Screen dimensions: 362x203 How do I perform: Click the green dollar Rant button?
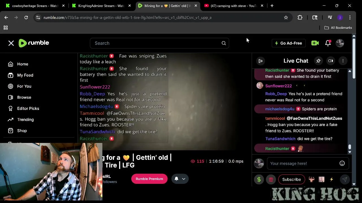pos(259,179)
